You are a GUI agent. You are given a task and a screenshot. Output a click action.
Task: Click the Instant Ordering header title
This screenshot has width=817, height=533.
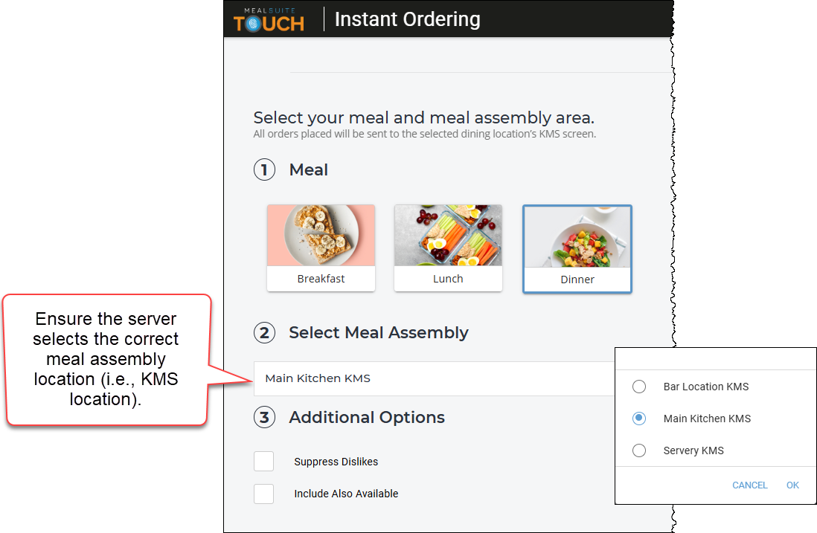pyautogui.click(x=408, y=19)
